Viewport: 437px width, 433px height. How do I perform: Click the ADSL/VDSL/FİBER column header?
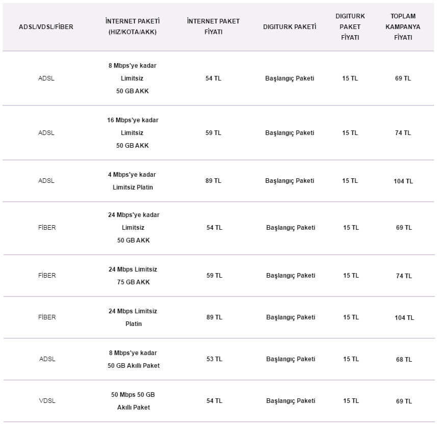point(46,27)
